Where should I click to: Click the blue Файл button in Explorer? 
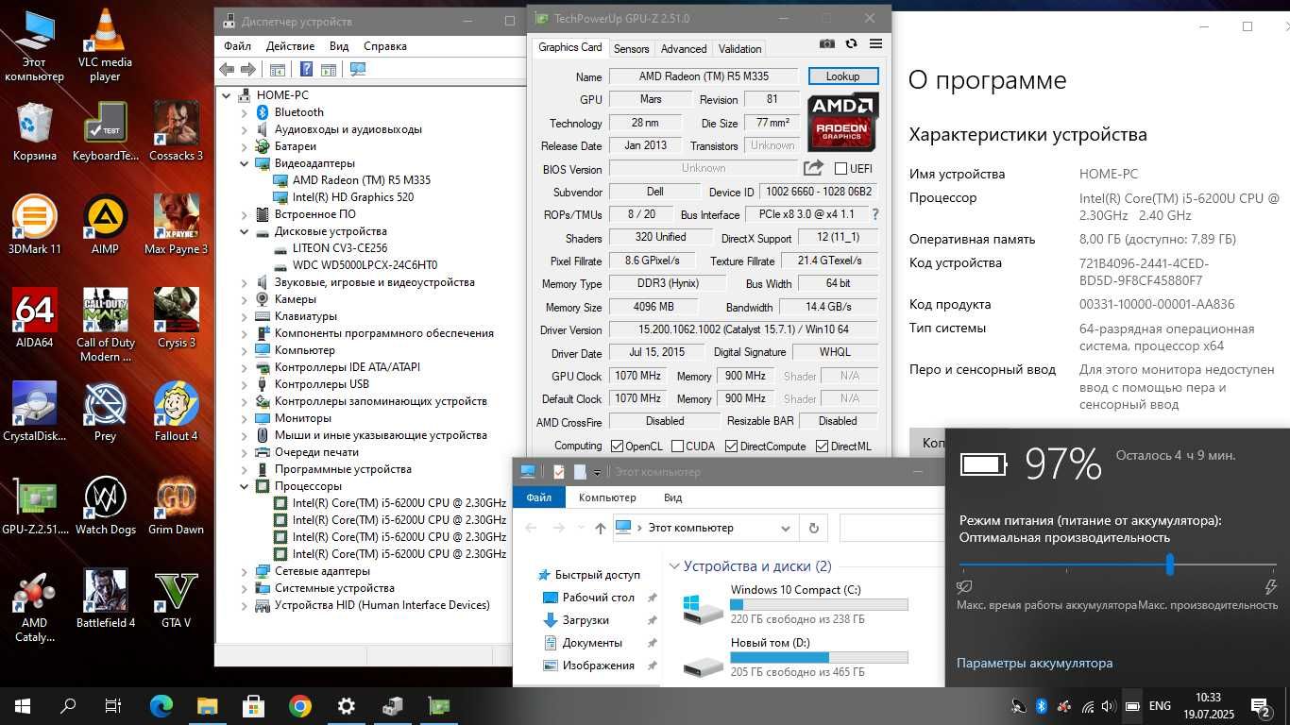[x=539, y=497]
